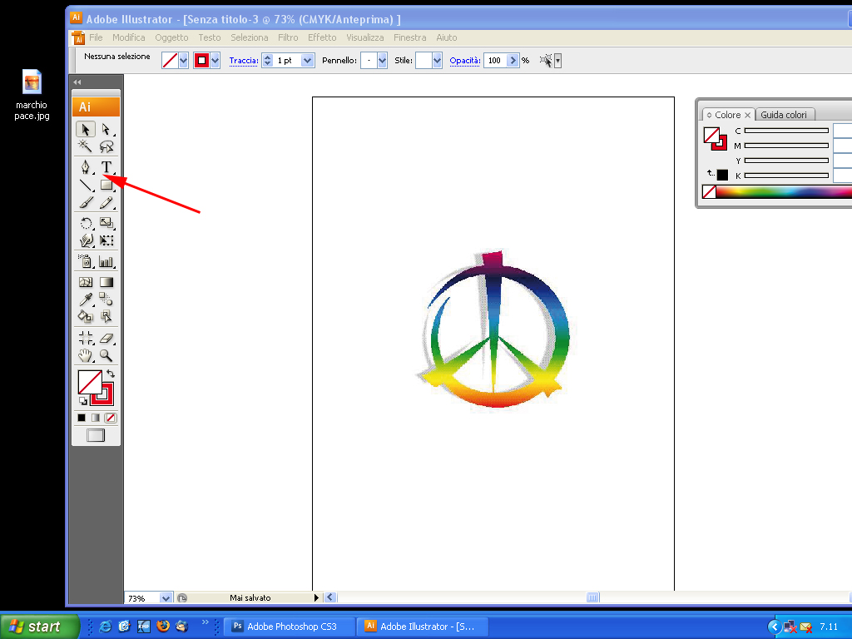The width and height of the screenshot is (852, 639).
Task: Click the opacity value field
Action: coord(496,60)
